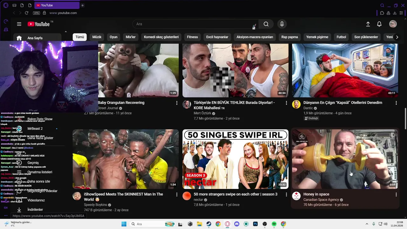
Task: Open the browser downloads icon
Action: (395, 13)
